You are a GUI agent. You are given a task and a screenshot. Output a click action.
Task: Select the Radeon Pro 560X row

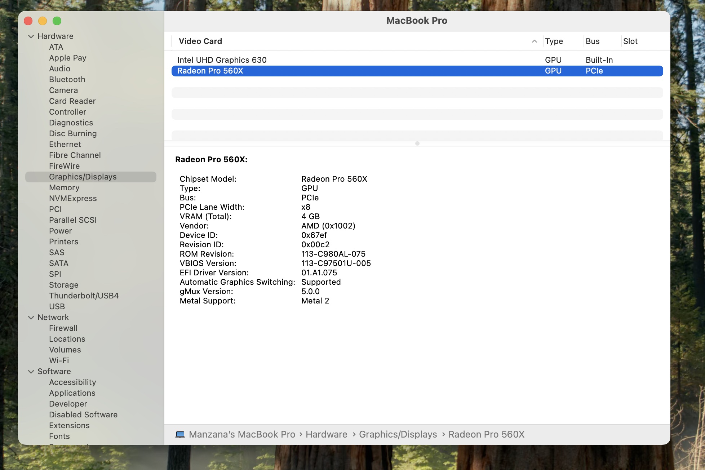point(210,71)
